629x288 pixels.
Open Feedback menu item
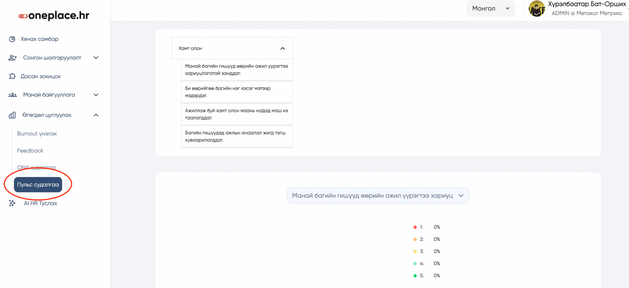[x=30, y=151]
